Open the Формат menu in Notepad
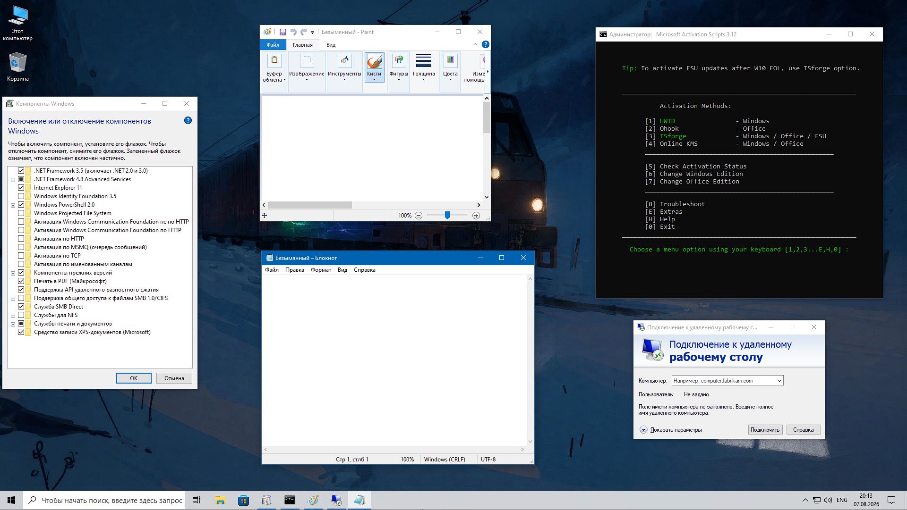 click(x=321, y=270)
